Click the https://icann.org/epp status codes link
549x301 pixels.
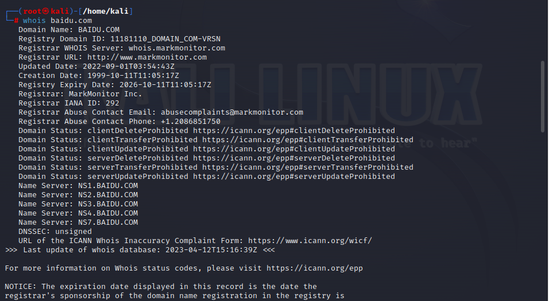coord(314,268)
